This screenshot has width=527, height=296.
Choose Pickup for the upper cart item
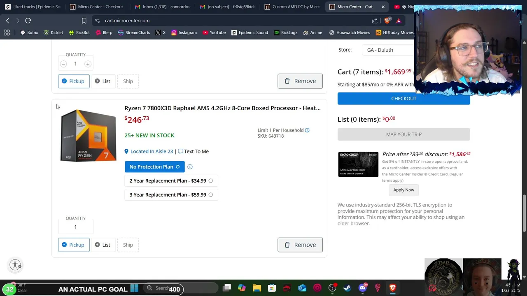click(x=74, y=81)
